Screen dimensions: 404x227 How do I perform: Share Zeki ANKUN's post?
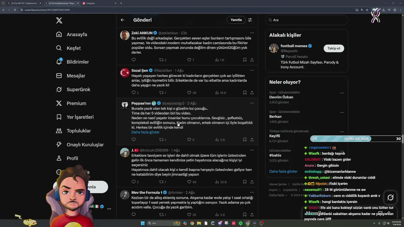click(252, 60)
